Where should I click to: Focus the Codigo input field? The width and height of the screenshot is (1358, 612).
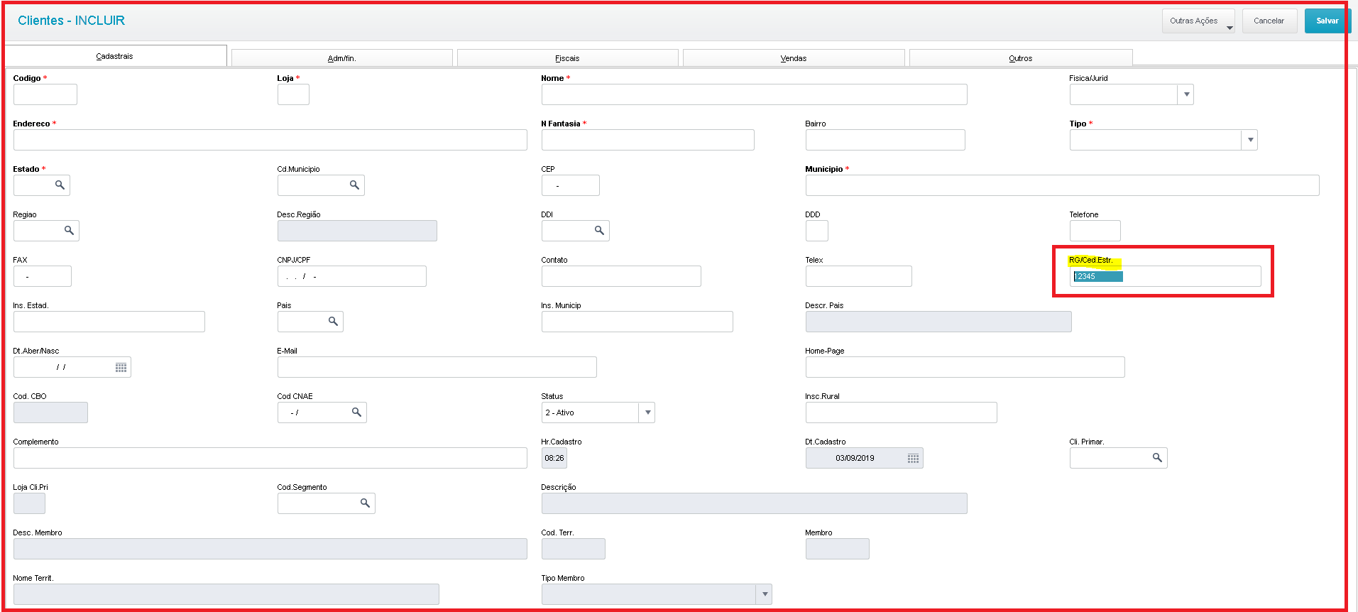click(45, 94)
